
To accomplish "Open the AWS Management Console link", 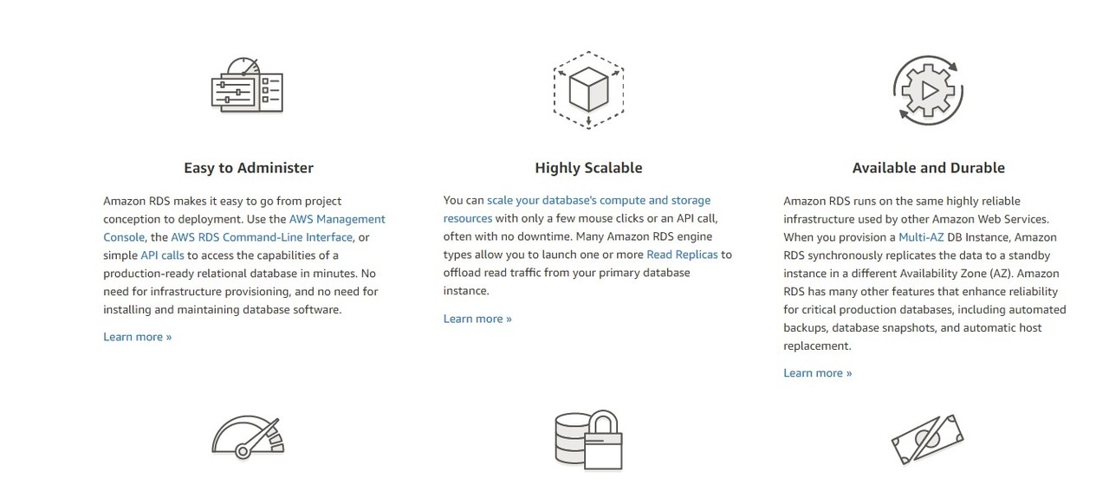I will [337, 219].
